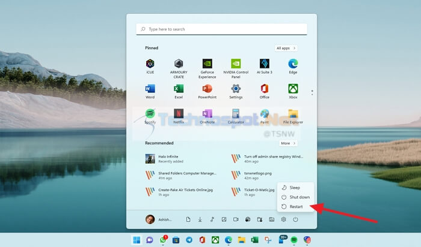Open Music folder icon in Start footer
The image size is (421, 247).
[212, 219]
